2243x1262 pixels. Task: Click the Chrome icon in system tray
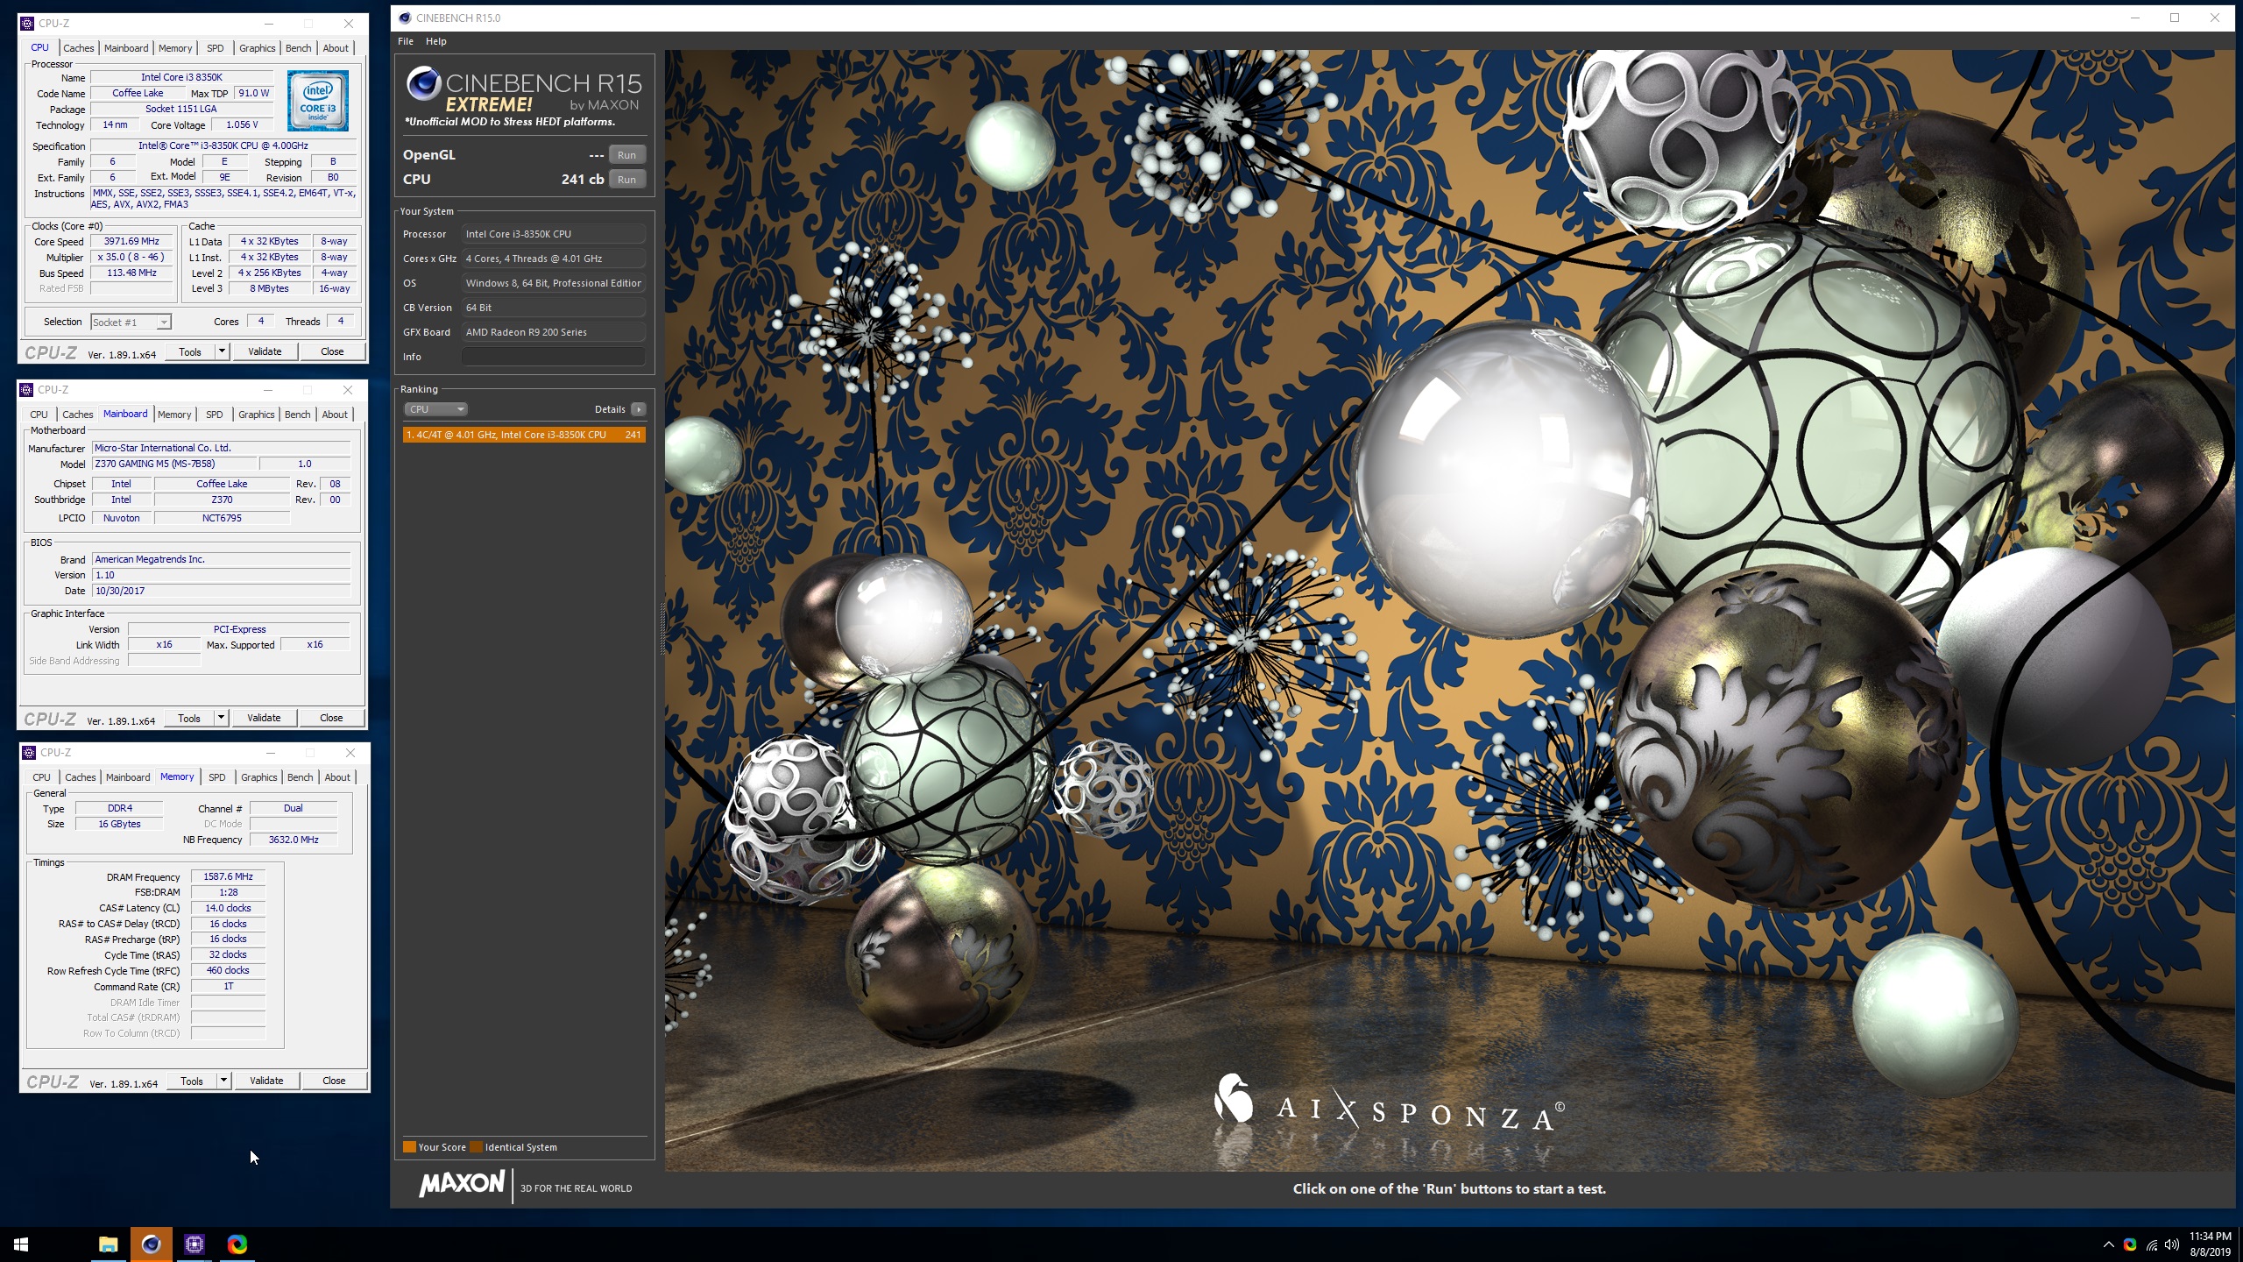pos(2130,1244)
